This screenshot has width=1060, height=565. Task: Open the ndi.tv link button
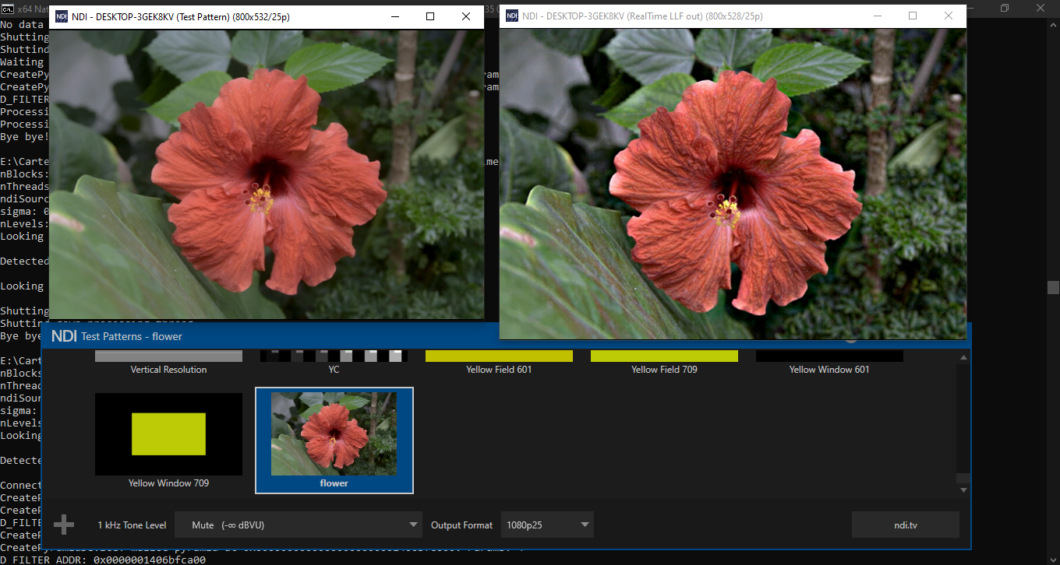click(x=906, y=525)
